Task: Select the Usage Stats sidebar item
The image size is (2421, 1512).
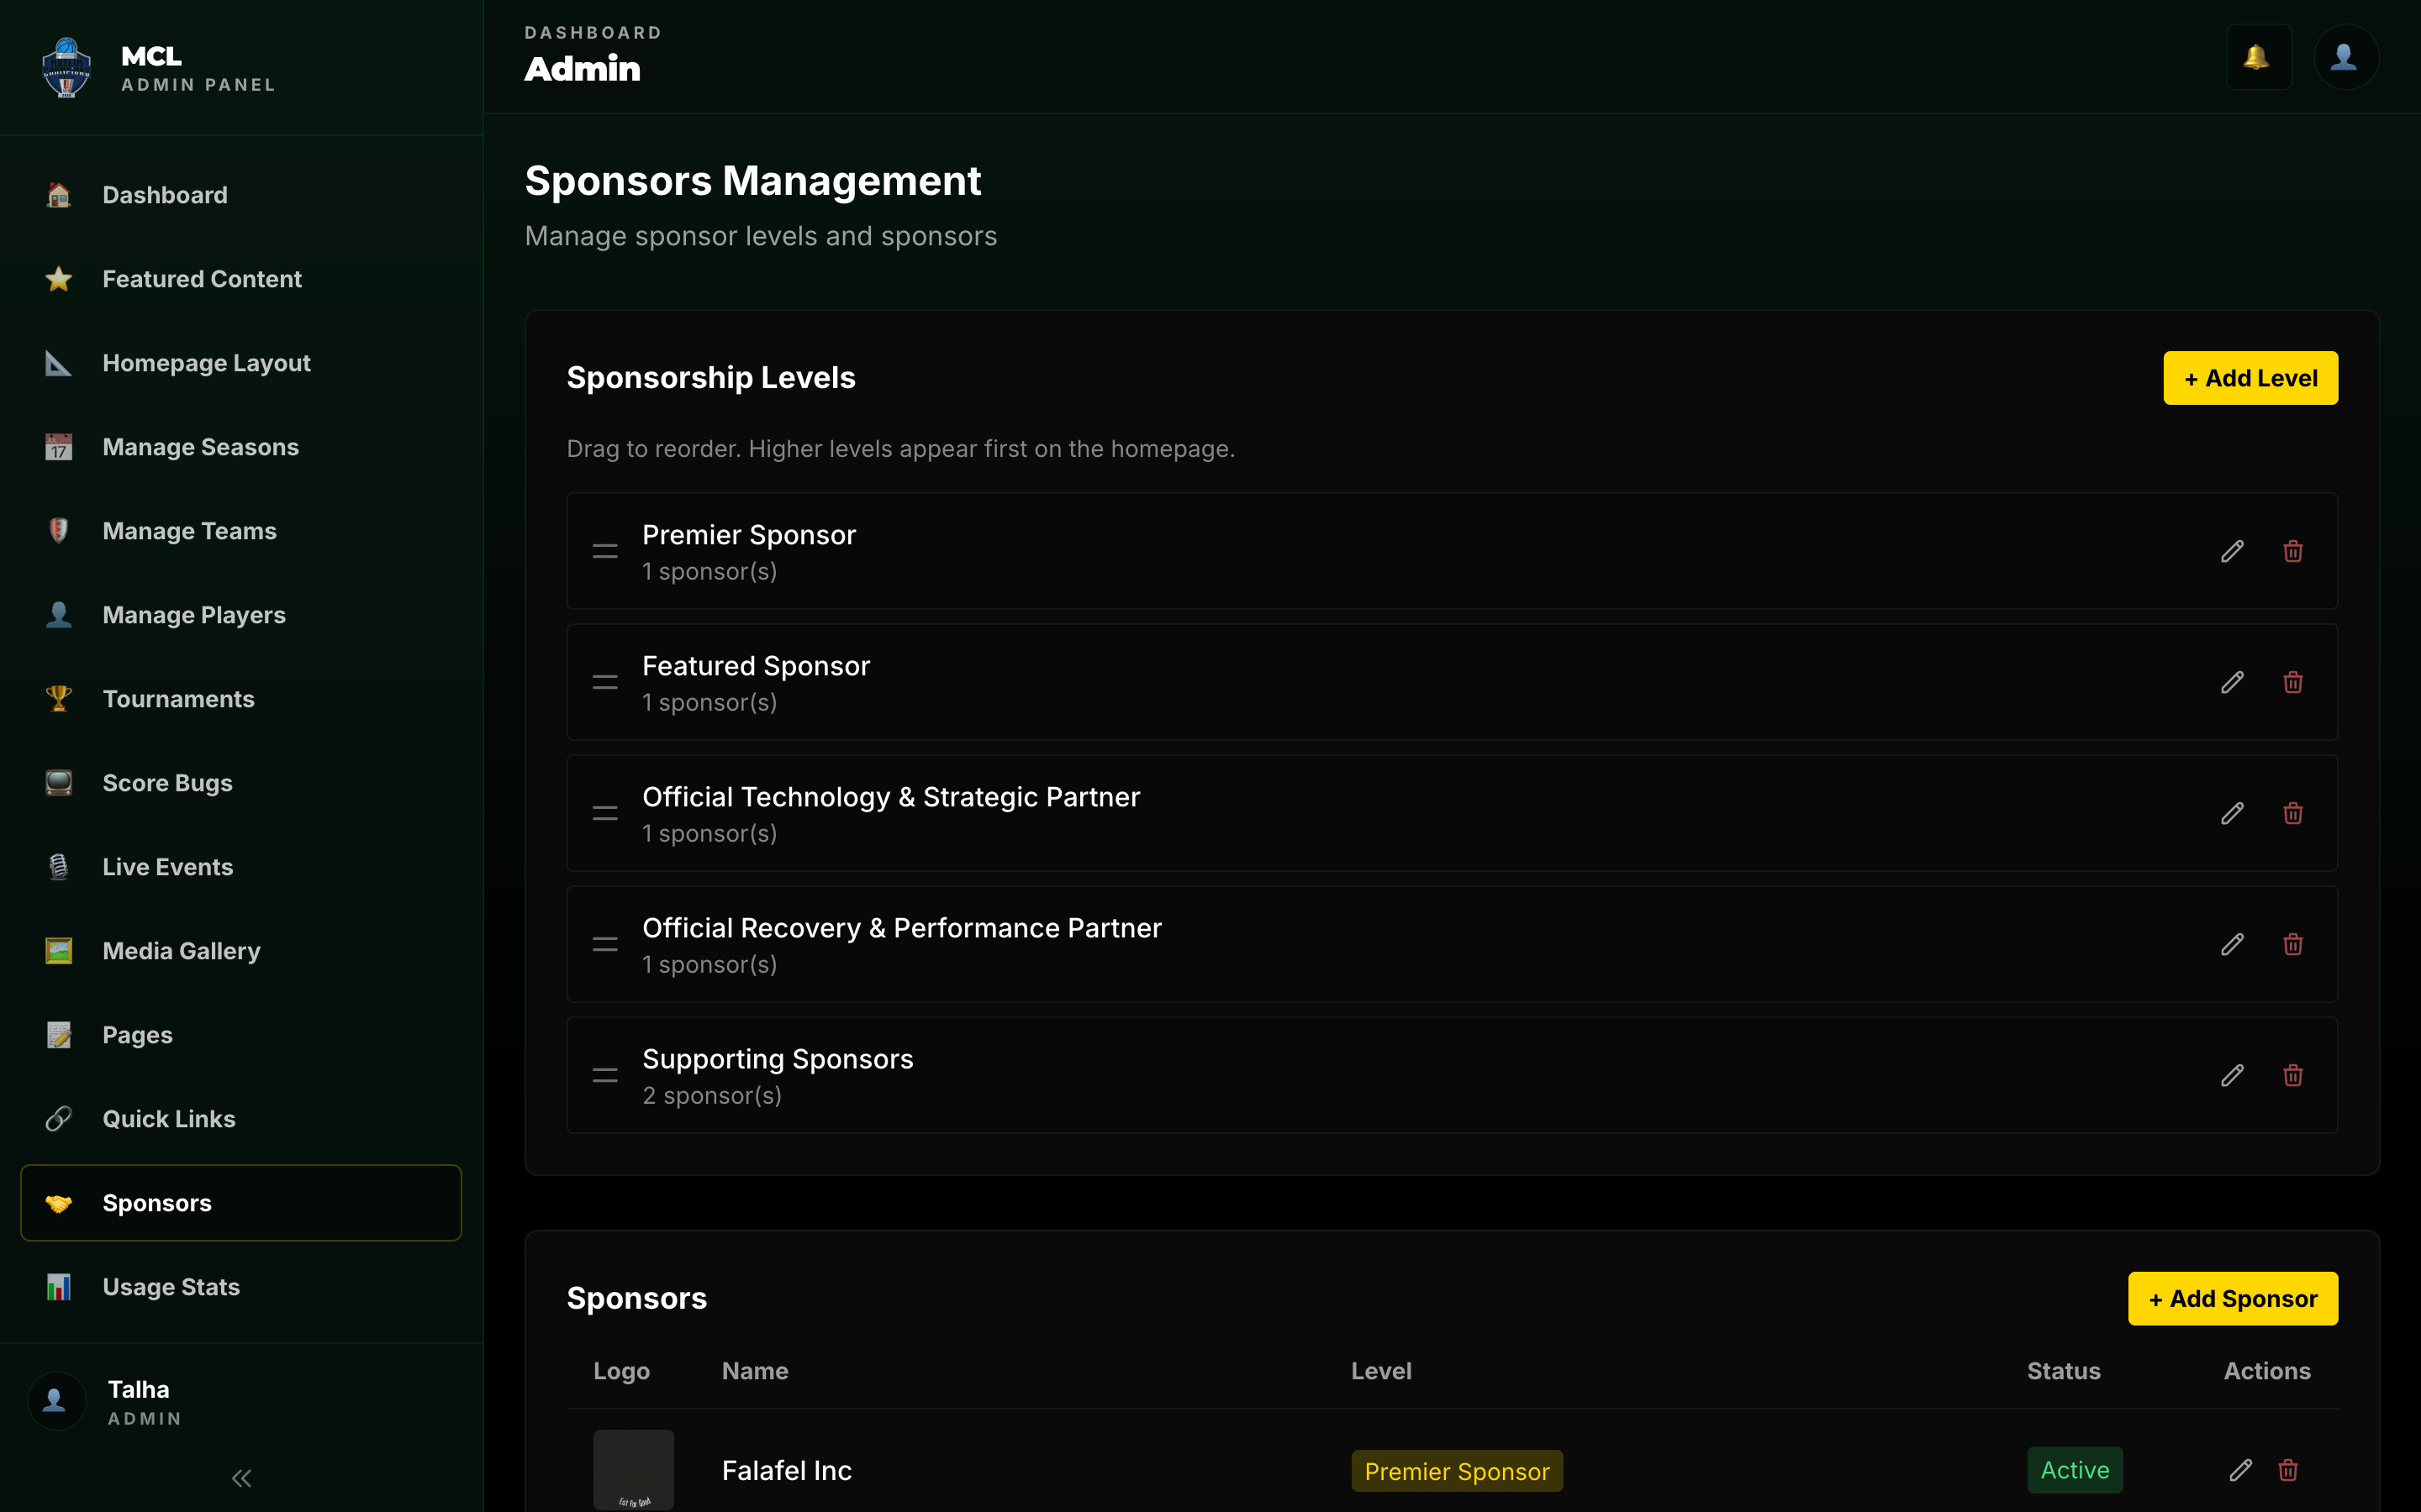Action: tap(171, 1287)
